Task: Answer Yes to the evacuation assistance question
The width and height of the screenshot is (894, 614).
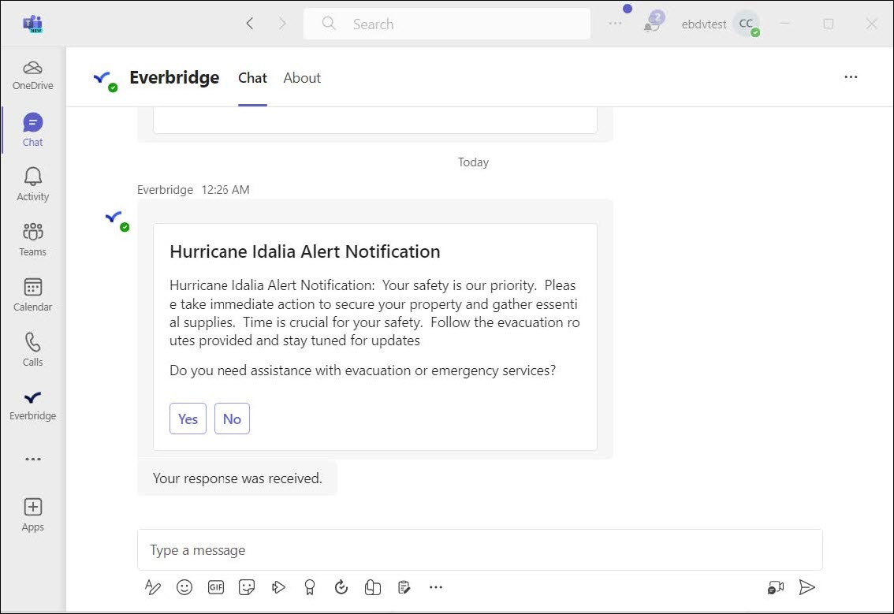Action: click(x=188, y=419)
